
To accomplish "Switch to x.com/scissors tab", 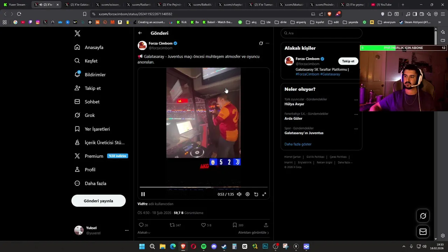I will [107, 5].
